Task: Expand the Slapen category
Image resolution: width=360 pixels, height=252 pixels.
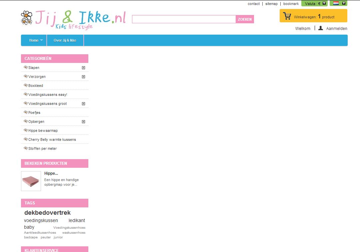Action: [84, 68]
